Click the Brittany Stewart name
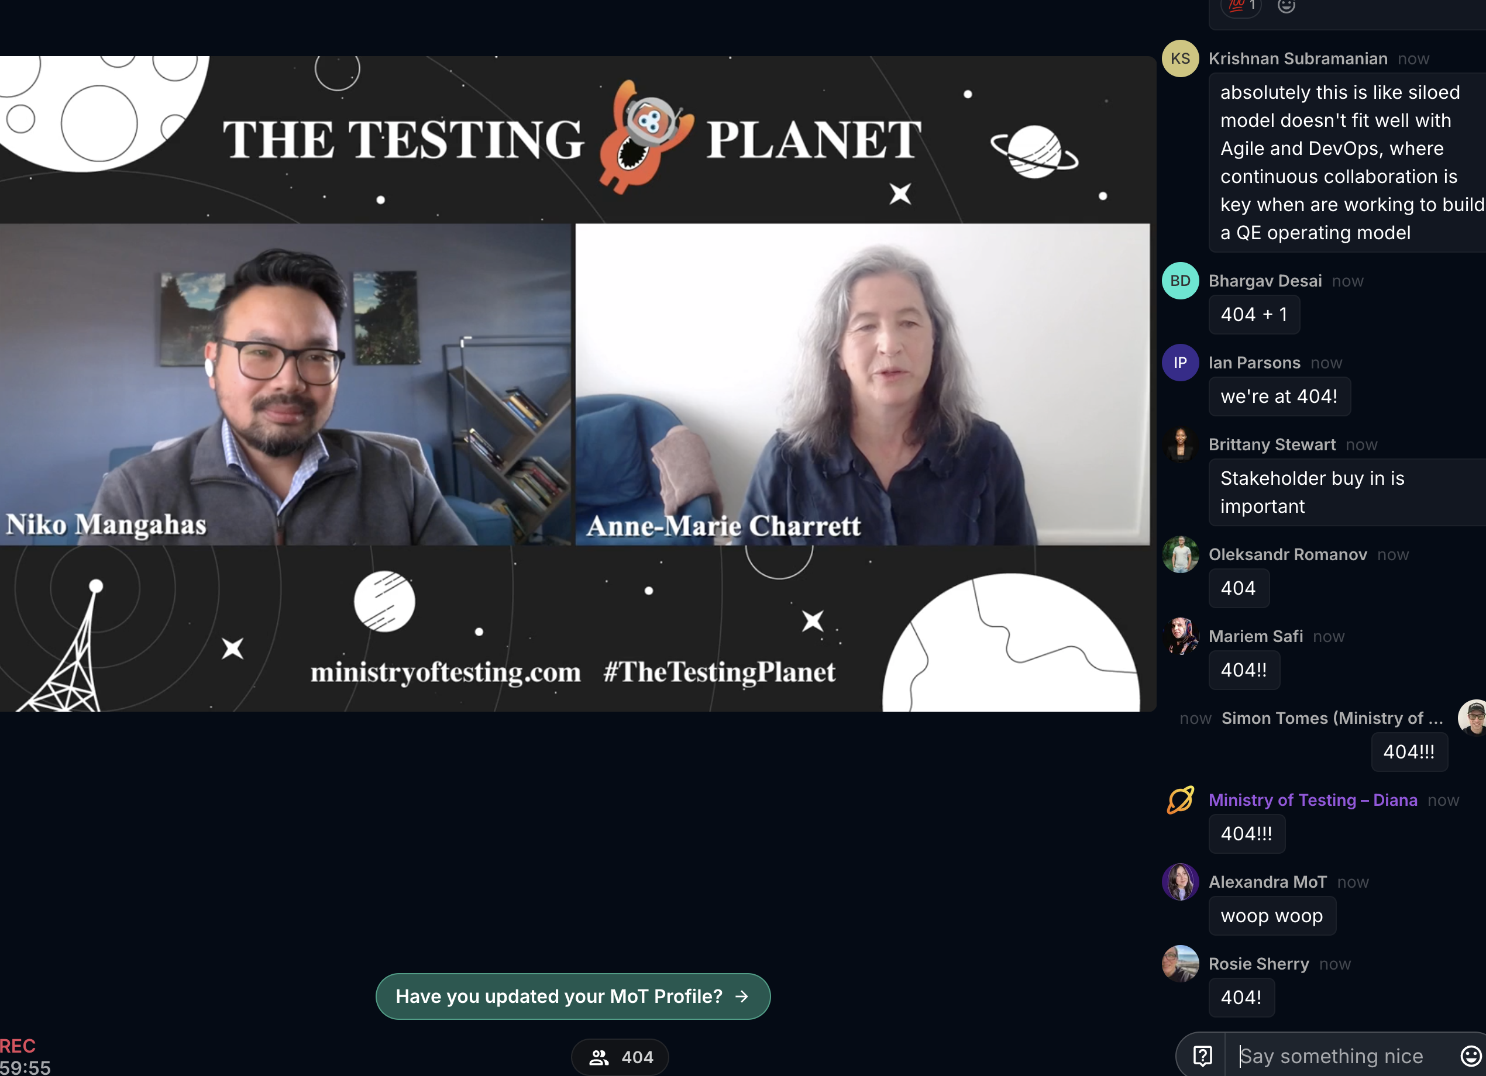 (1271, 444)
